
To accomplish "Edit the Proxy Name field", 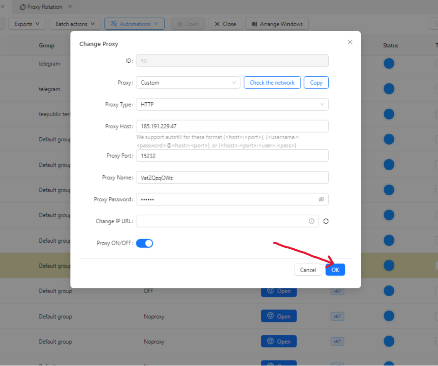I will click(232, 177).
